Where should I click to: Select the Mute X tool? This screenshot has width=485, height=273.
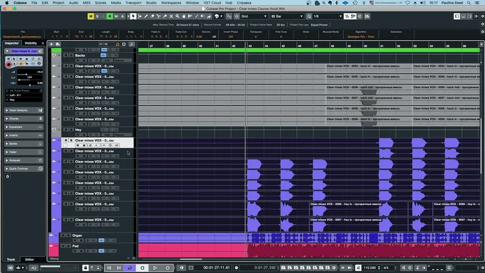click(171, 16)
